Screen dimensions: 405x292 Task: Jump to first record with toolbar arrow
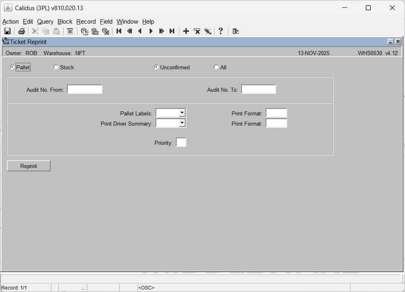pyautogui.click(x=119, y=31)
